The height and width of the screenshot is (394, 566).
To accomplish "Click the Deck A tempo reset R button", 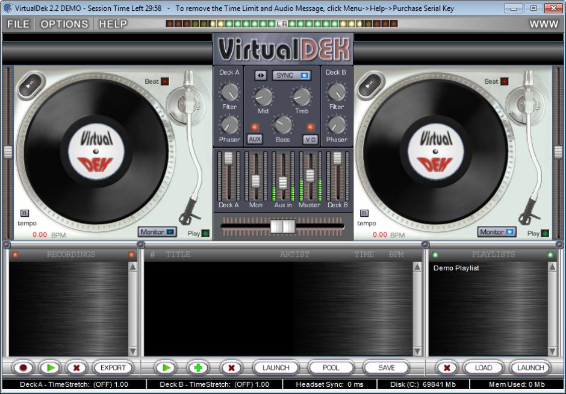I will pyautogui.click(x=25, y=213).
